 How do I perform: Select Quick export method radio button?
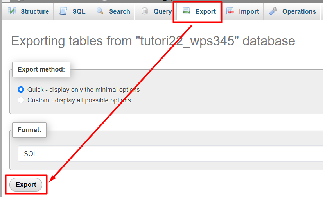tap(21, 90)
